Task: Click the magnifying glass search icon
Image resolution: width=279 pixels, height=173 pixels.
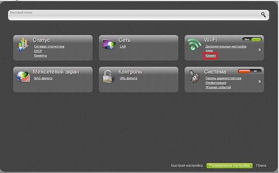Action: point(264,15)
